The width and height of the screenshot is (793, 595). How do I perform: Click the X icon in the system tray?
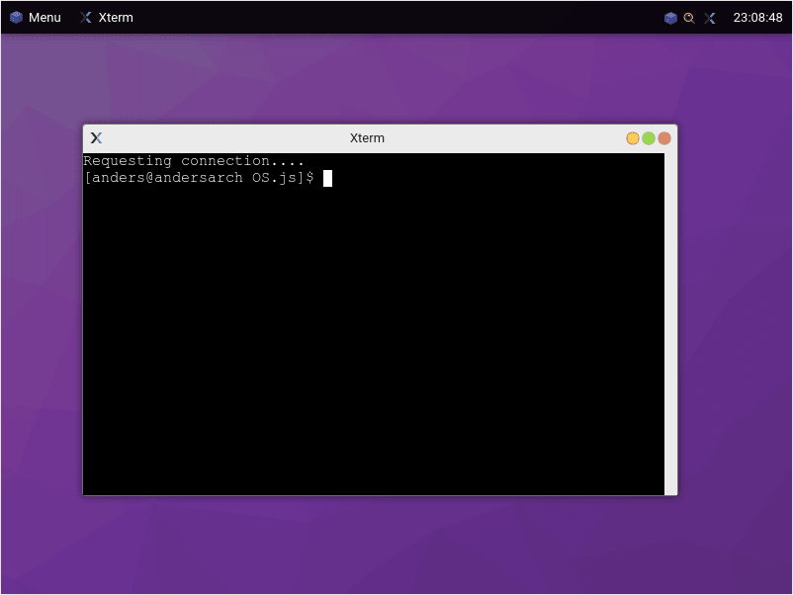tap(709, 17)
